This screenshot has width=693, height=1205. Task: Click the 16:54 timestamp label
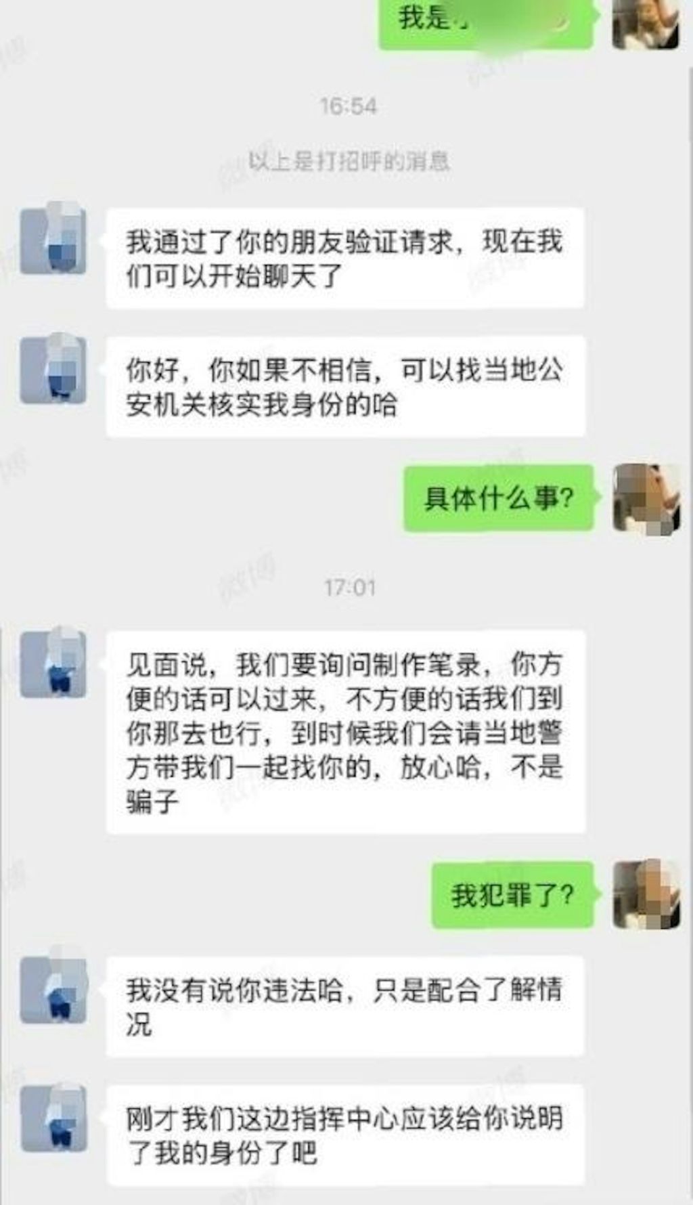[x=348, y=106]
